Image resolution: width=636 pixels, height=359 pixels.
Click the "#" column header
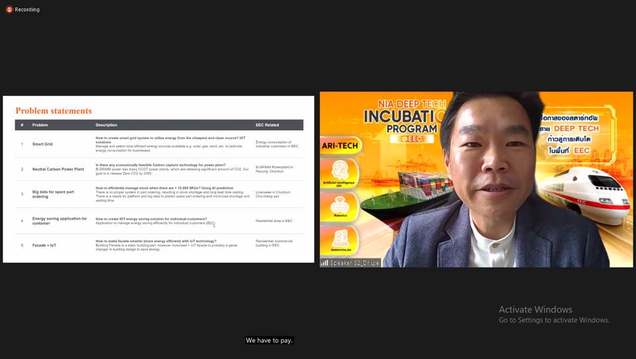pyautogui.click(x=22, y=125)
